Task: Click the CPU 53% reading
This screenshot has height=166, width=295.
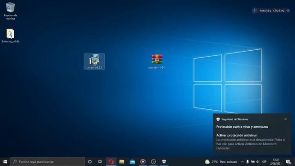Action: (278, 11)
